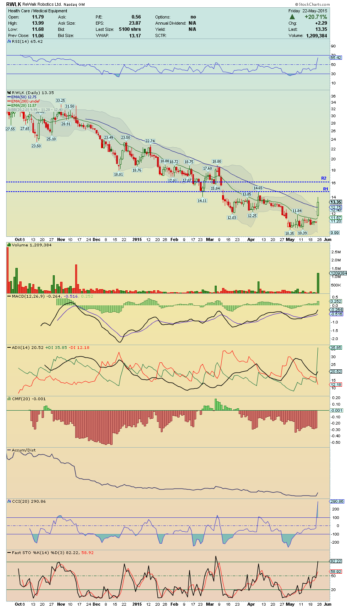Click the RWLK (Daily) 13.35 chart title

(x=33, y=93)
